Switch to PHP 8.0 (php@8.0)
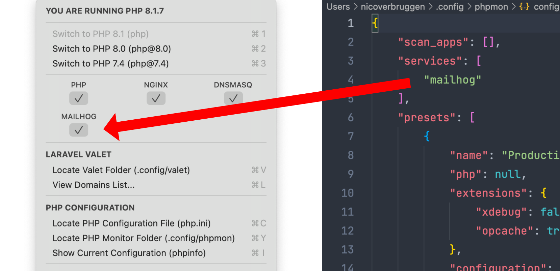560x271 pixels. click(156, 49)
